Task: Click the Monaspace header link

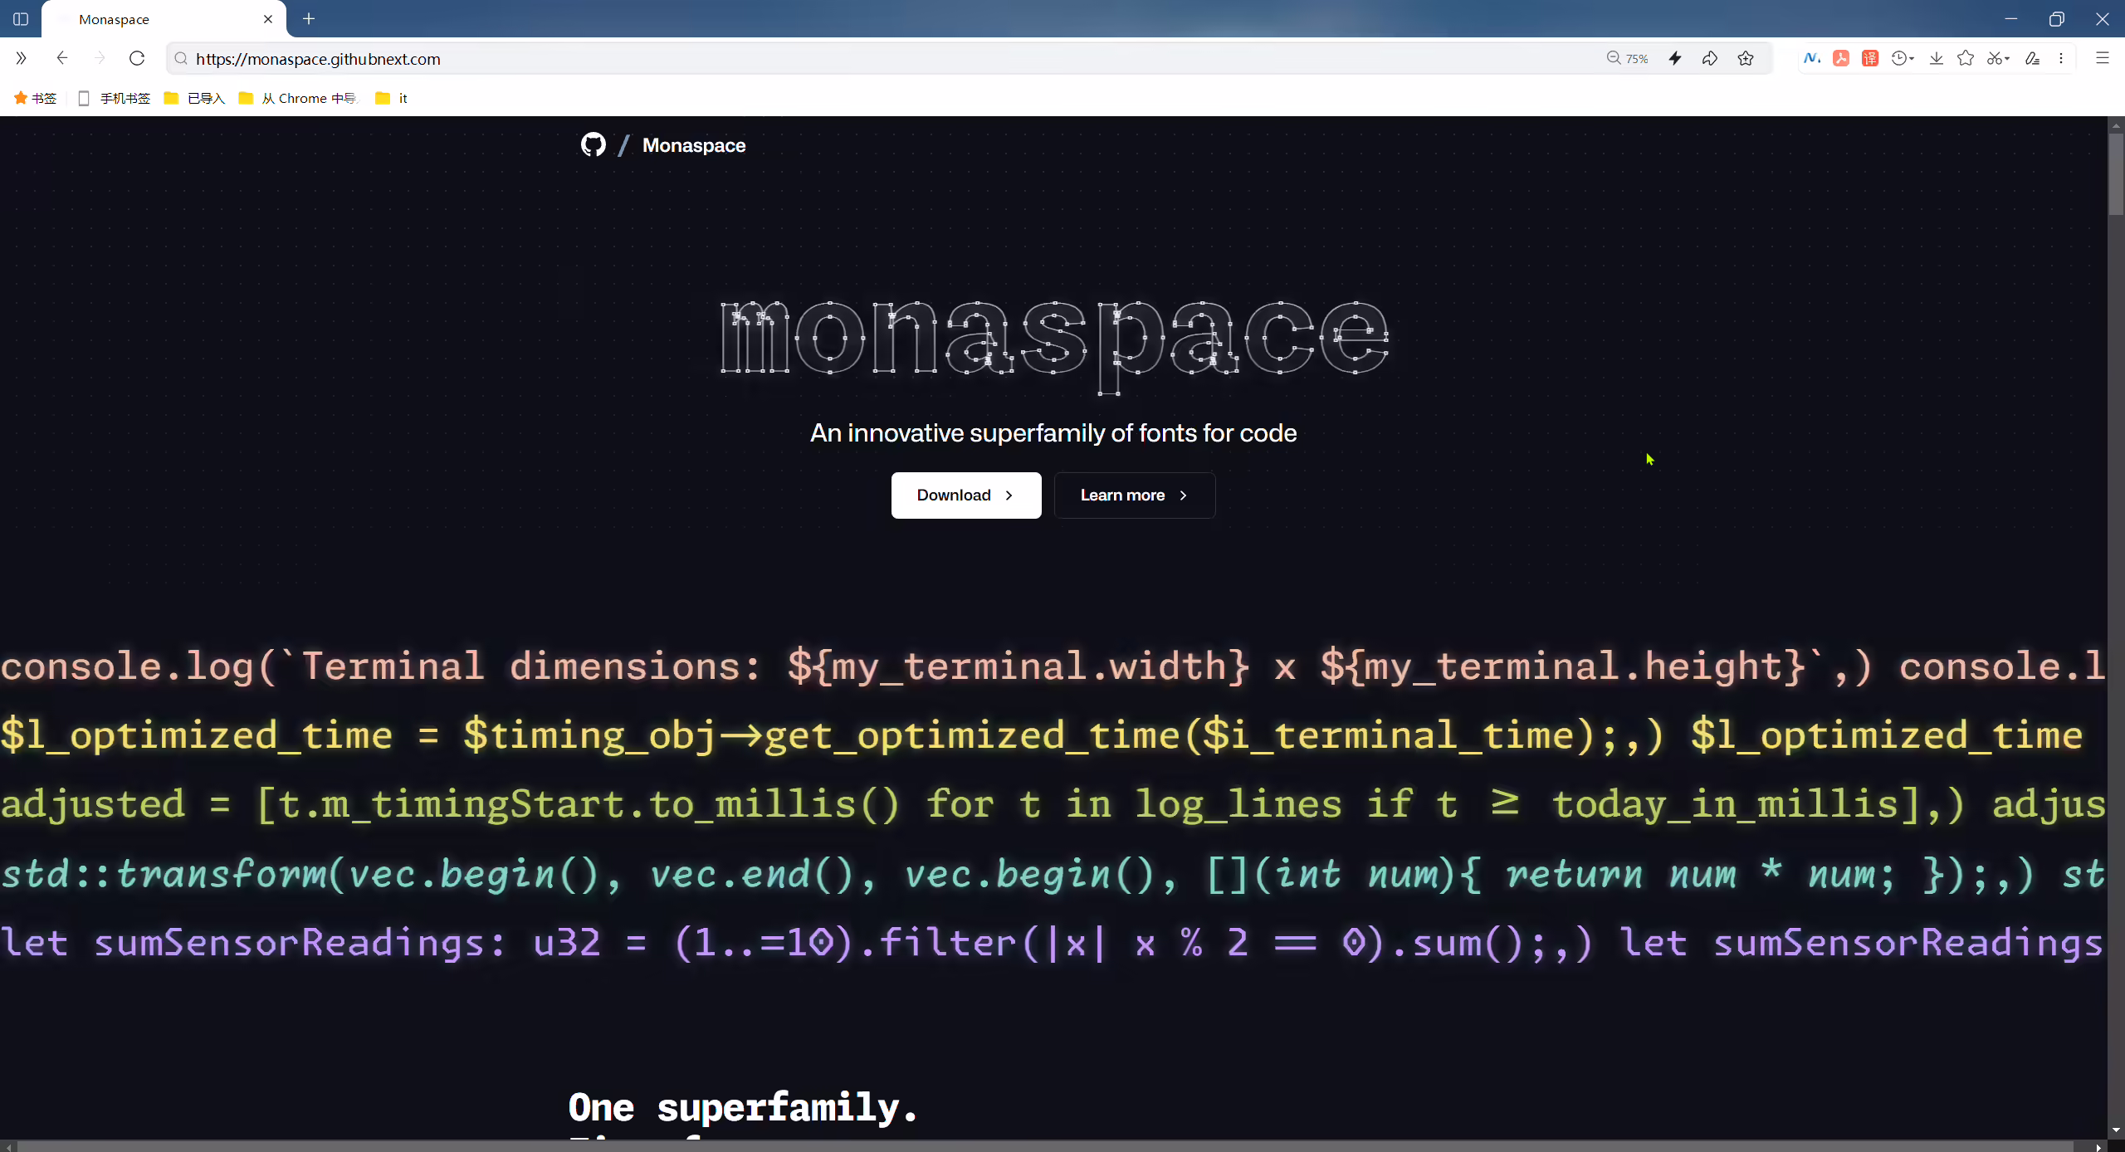Action: (694, 145)
